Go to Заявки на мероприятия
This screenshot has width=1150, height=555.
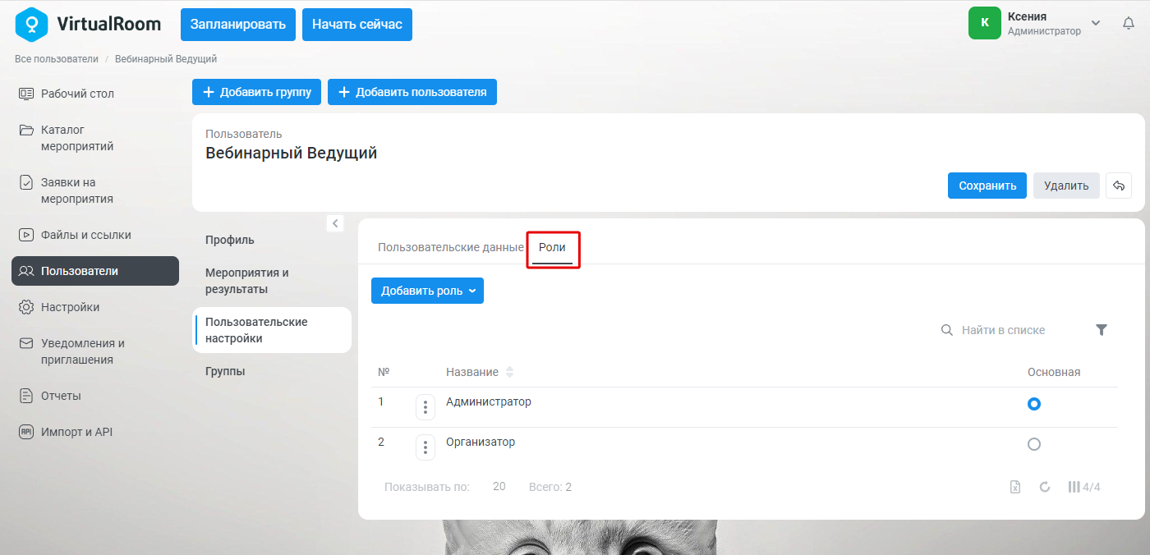click(95, 190)
